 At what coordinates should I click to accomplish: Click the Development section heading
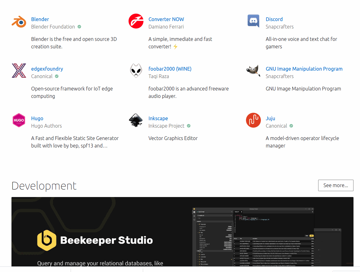click(44, 186)
